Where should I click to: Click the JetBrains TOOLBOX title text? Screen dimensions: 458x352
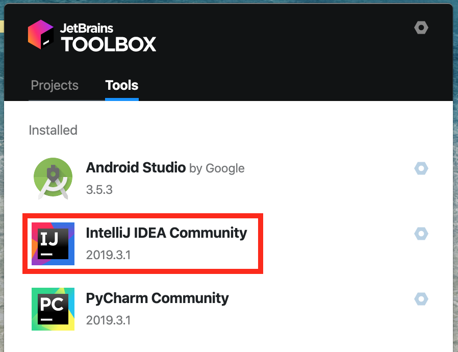click(x=108, y=37)
